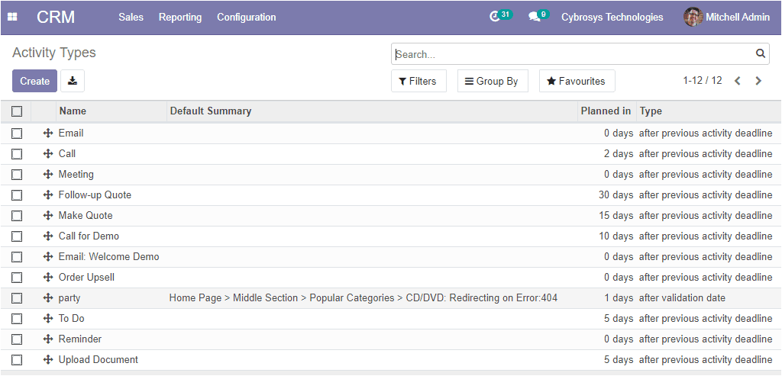Open the Favourites dropdown
The width and height of the screenshot is (782, 376).
point(577,81)
